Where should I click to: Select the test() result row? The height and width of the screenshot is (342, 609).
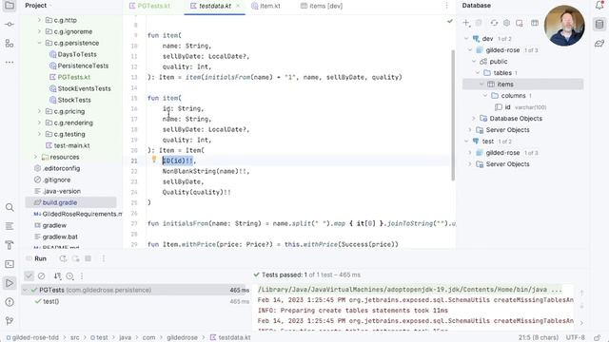point(50,301)
